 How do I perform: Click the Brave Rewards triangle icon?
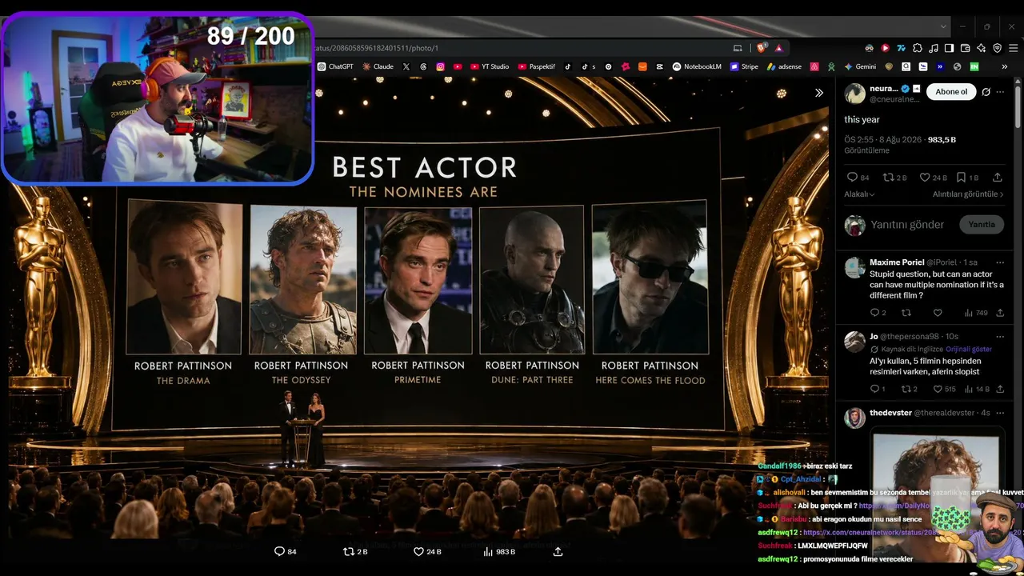[778, 48]
